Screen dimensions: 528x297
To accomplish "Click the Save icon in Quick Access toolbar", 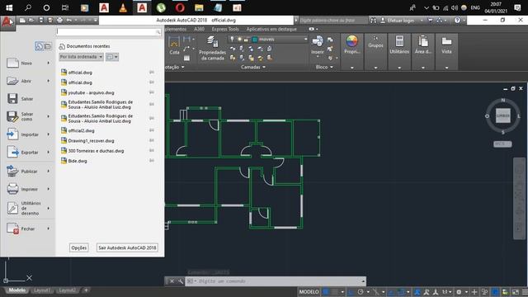I will (41, 20).
